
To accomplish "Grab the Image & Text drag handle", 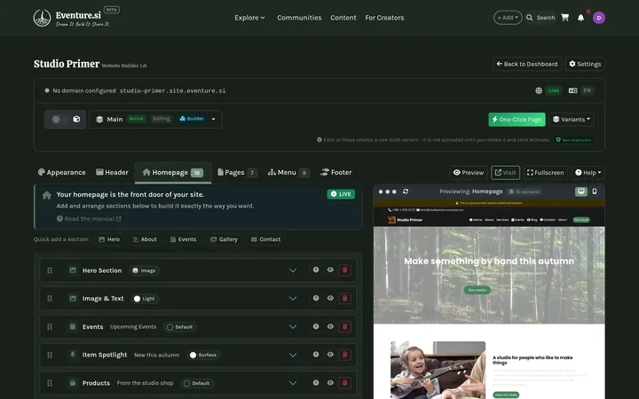I will [x=50, y=299].
